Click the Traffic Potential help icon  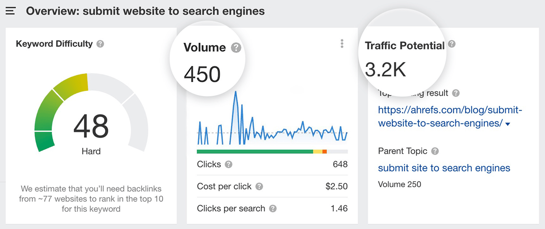[x=451, y=44]
